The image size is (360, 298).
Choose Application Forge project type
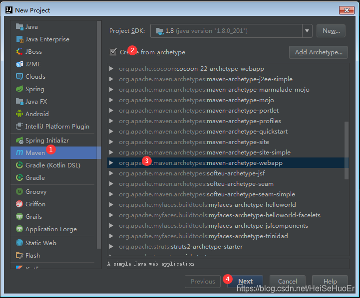point(51,229)
